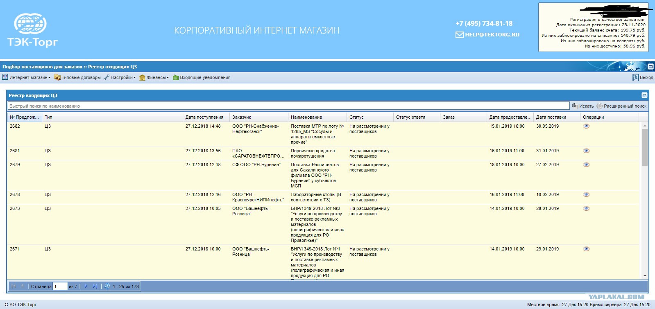The image size is (655, 309).
Task: Click the Настройки wrench icon
Action: tap(107, 77)
